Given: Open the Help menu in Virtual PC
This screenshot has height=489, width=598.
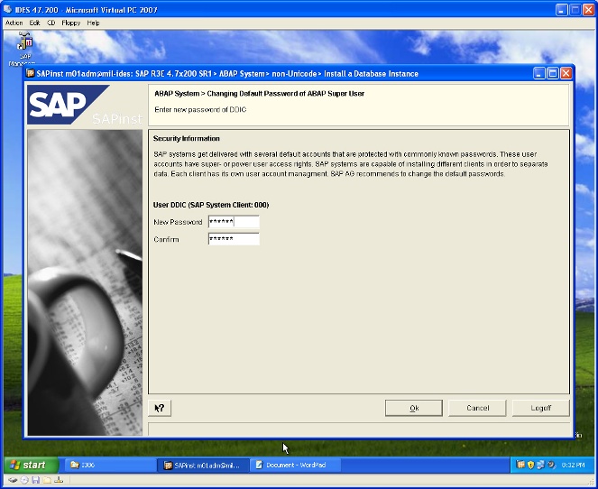Looking at the screenshot, I should tap(94, 23).
